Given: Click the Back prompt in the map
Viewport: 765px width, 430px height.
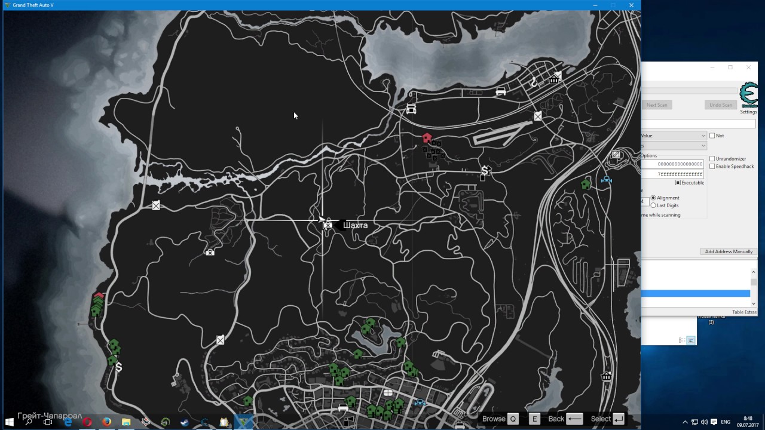Looking at the screenshot, I should (x=566, y=419).
